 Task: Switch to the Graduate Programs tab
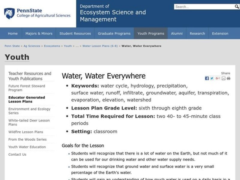[x=114, y=33]
